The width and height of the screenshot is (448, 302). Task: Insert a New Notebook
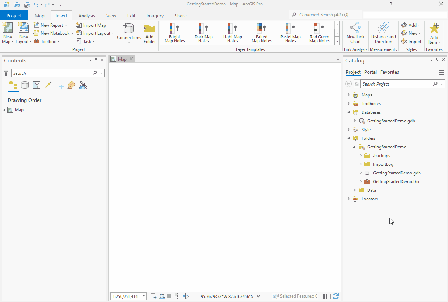click(53, 33)
